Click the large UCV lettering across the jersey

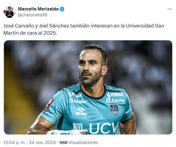click(x=95, y=128)
